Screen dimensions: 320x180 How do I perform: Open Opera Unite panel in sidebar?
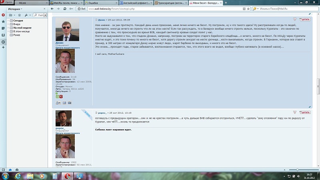coord(3,15)
